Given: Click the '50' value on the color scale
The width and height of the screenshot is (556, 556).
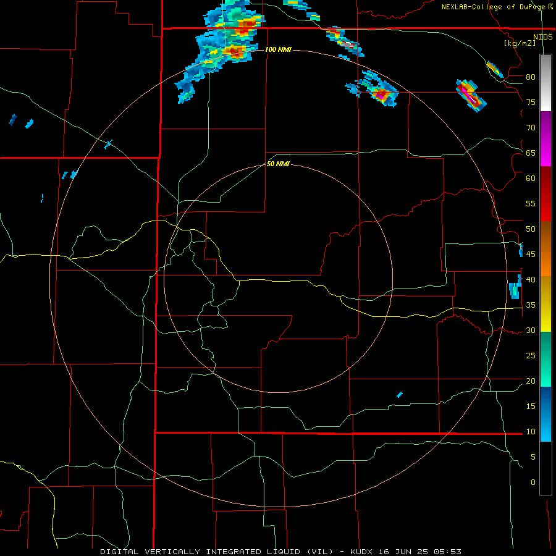Looking at the screenshot, I should [531, 229].
